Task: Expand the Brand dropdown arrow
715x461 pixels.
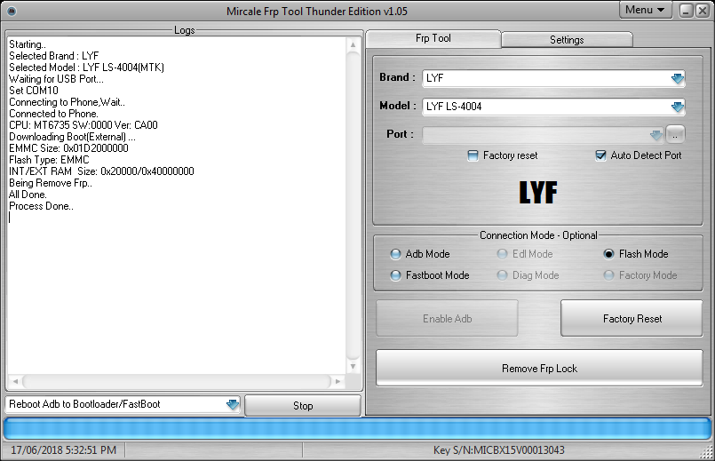Action: pos(677,78)
